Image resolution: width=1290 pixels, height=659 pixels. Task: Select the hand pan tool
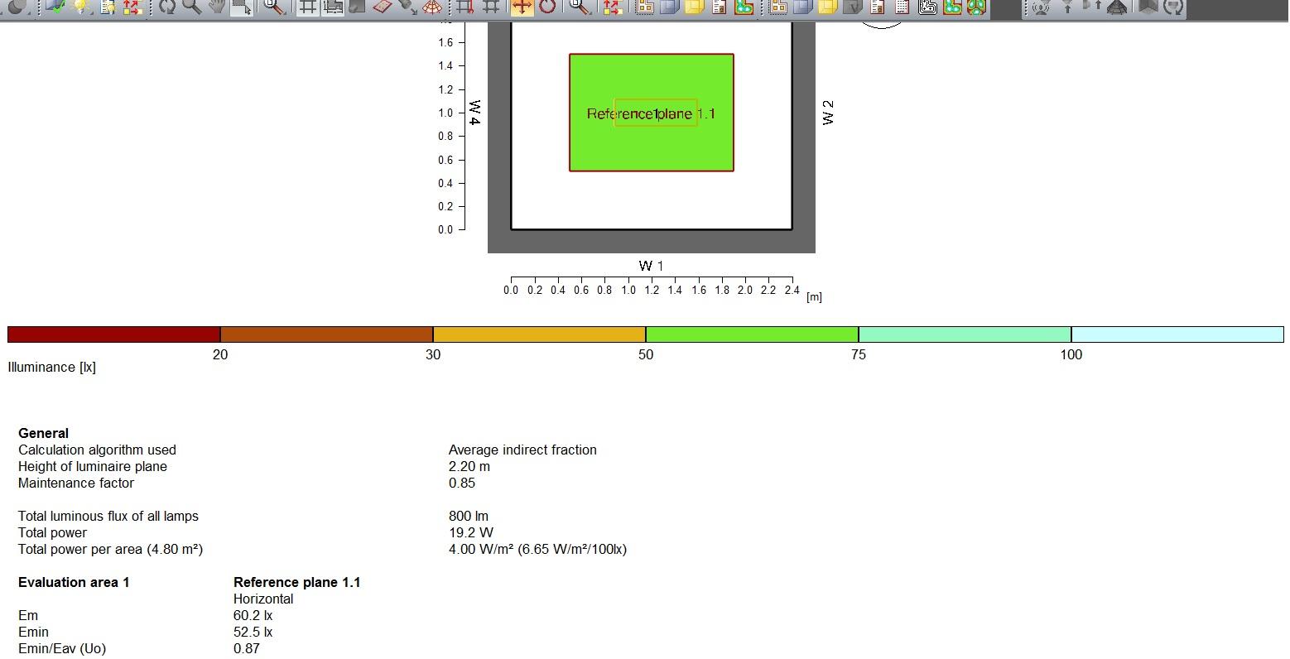click(216, 7)
